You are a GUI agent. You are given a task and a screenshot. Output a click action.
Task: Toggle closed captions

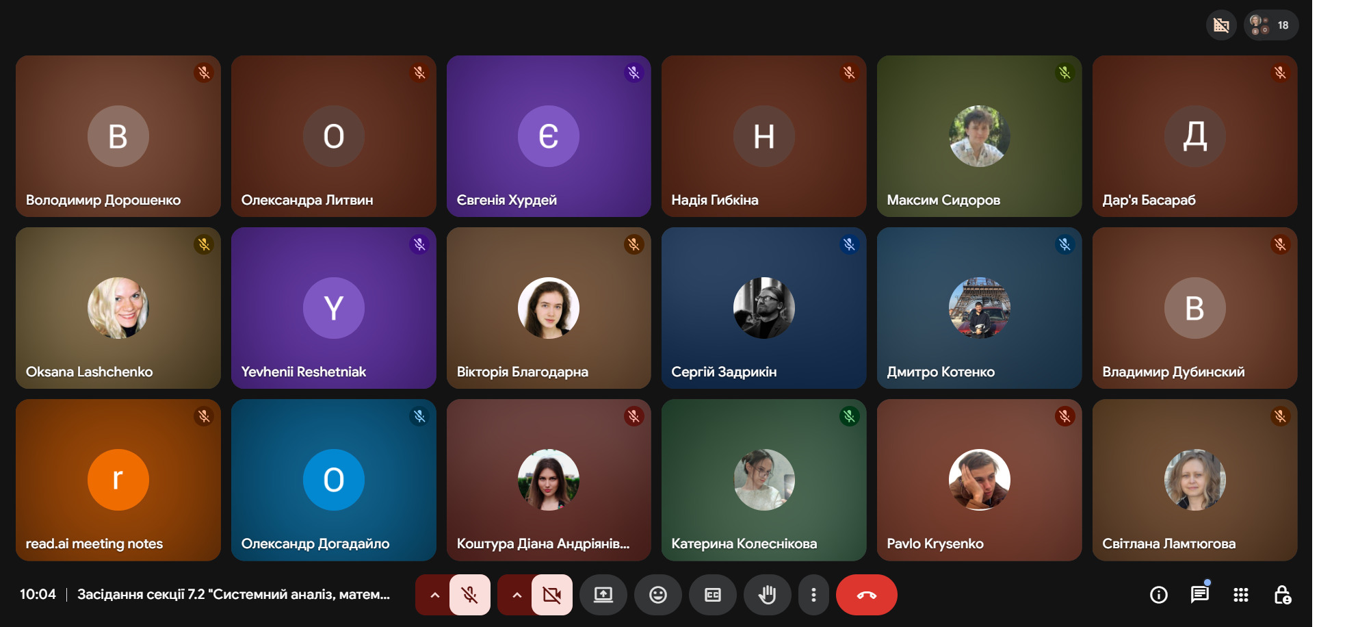click(713, 595)
